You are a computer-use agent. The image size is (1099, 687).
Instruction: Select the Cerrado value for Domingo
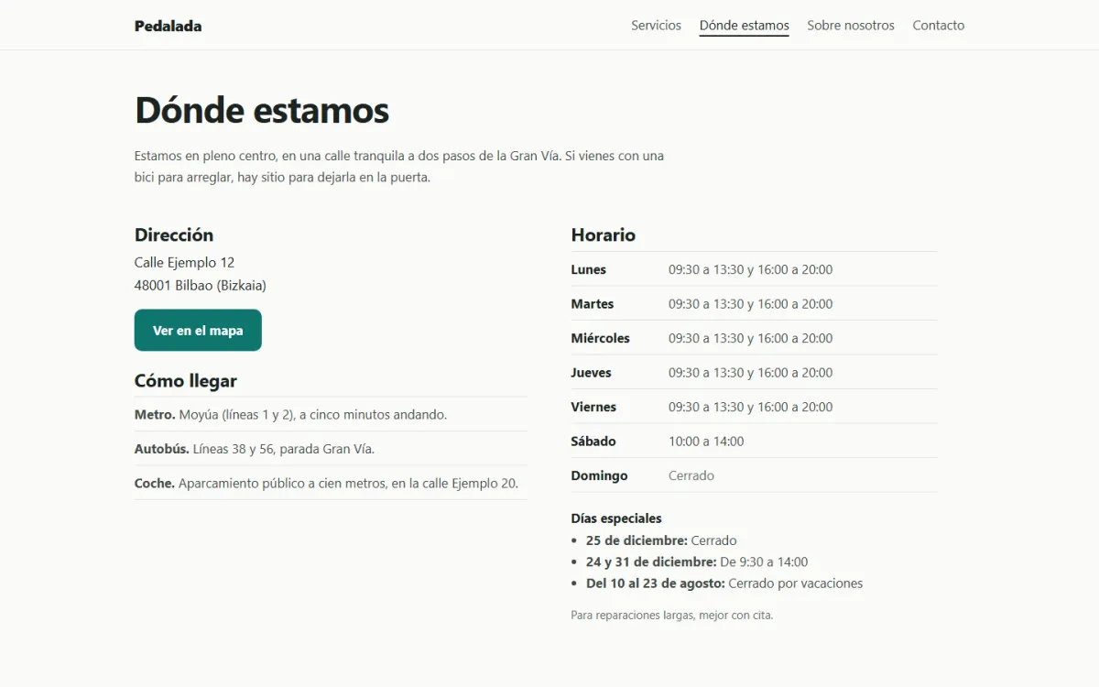691,475
